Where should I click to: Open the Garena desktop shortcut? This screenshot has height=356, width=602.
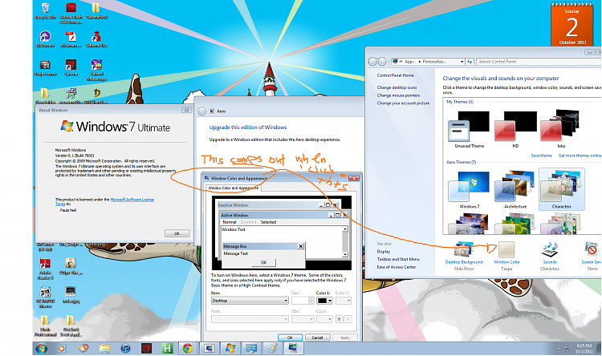tap(71, 67)
